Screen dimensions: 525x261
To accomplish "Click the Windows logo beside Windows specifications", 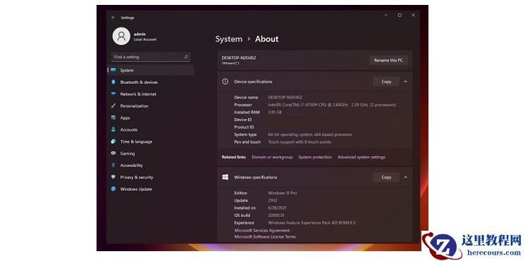I will point(226,177).
